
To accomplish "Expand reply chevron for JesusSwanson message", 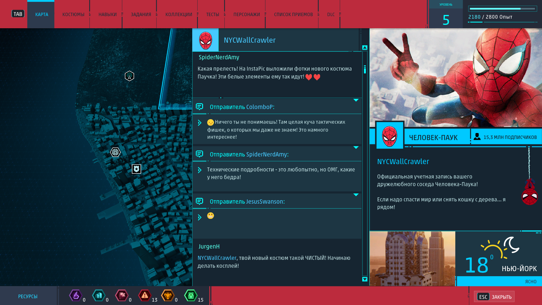I will [x=200, y=217].
